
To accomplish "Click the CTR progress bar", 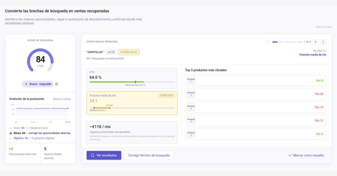I will (132, 82).
